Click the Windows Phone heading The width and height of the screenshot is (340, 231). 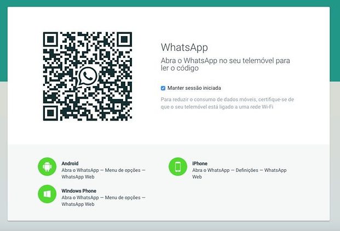(79, 190)
